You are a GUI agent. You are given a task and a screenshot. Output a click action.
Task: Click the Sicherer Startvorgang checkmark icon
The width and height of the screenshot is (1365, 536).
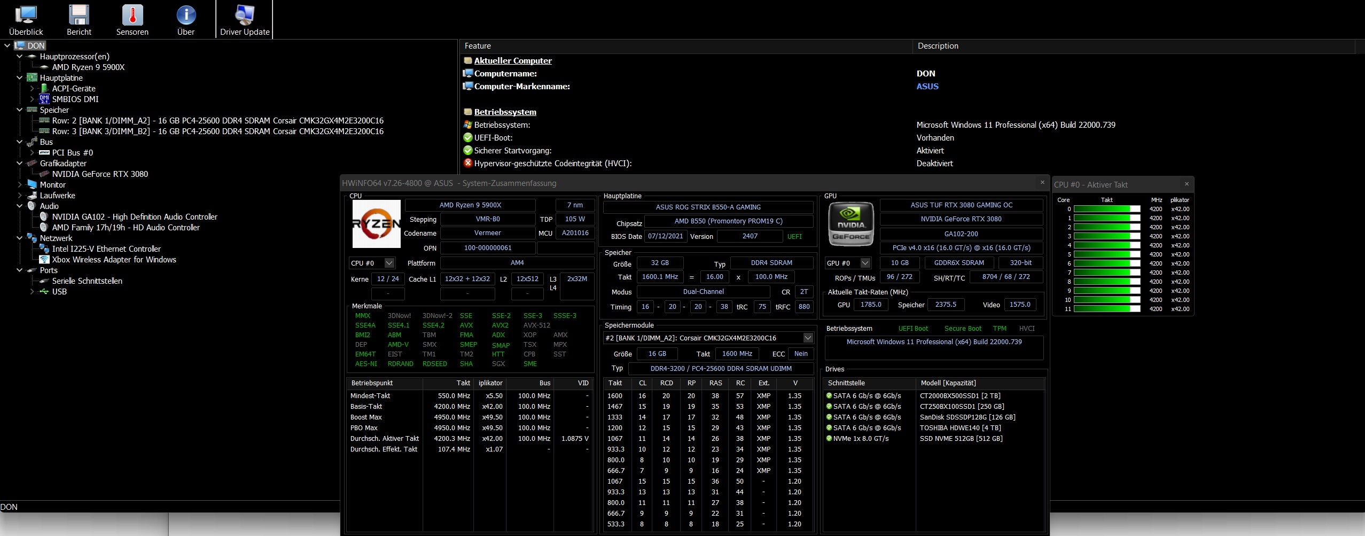coord(468,150)
